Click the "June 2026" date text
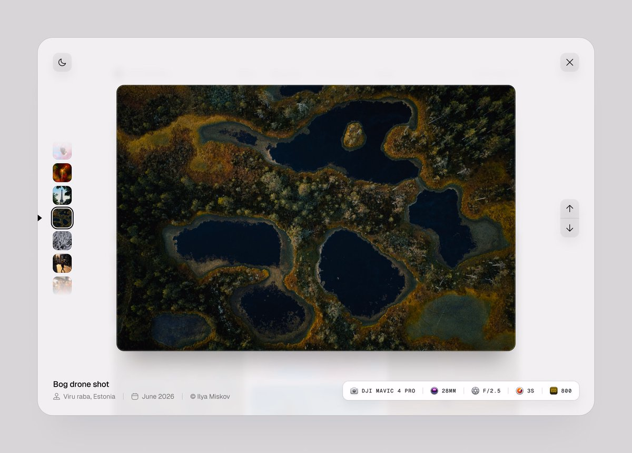632x453 pixels. pos(158,397)
